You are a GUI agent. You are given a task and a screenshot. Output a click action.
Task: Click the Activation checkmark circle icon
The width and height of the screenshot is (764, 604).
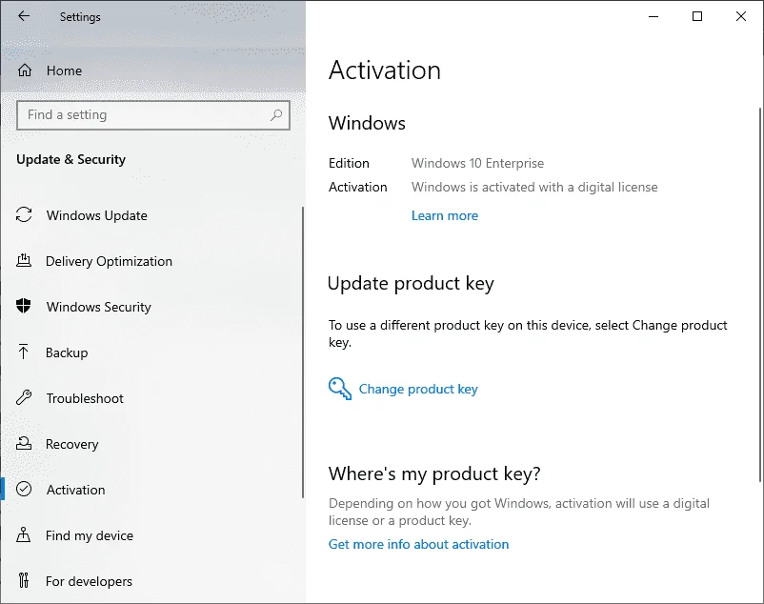tap(24, 489)
